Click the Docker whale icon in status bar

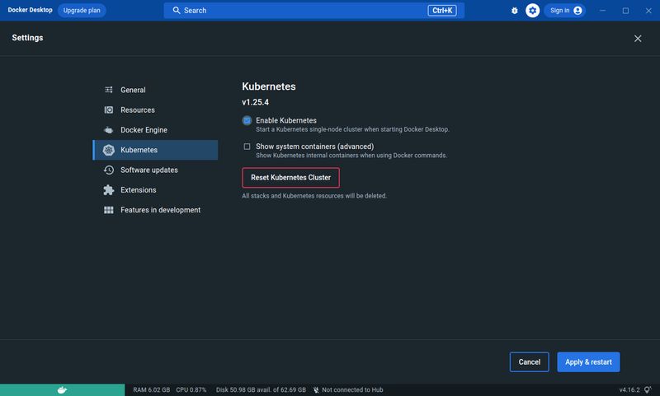click(x=62, y=389)
